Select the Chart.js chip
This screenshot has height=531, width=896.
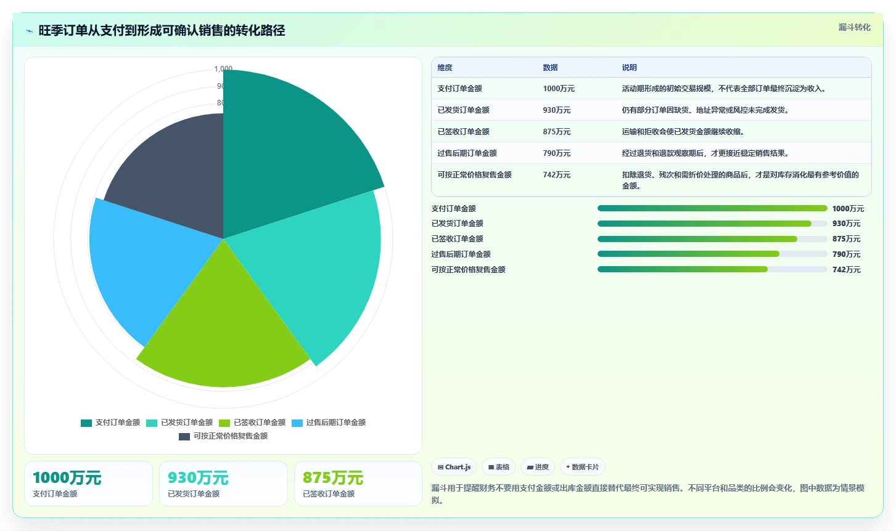pos(454,467)
